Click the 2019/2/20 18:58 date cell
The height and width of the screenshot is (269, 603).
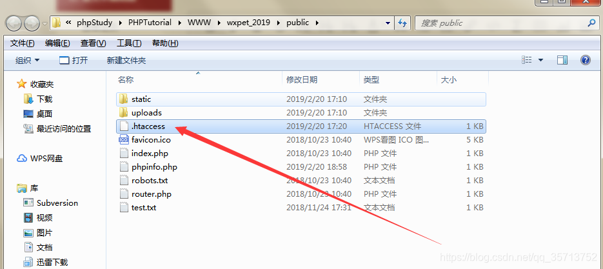click(x=317, y=167)
